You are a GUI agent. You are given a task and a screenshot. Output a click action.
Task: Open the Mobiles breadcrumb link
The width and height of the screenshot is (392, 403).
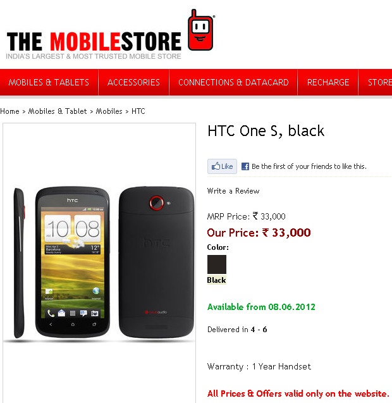(x=109, y=111)
